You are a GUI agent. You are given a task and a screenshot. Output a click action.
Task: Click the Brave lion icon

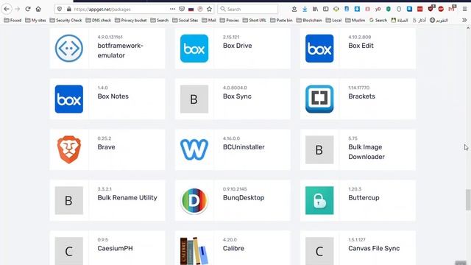click(69, 149)
